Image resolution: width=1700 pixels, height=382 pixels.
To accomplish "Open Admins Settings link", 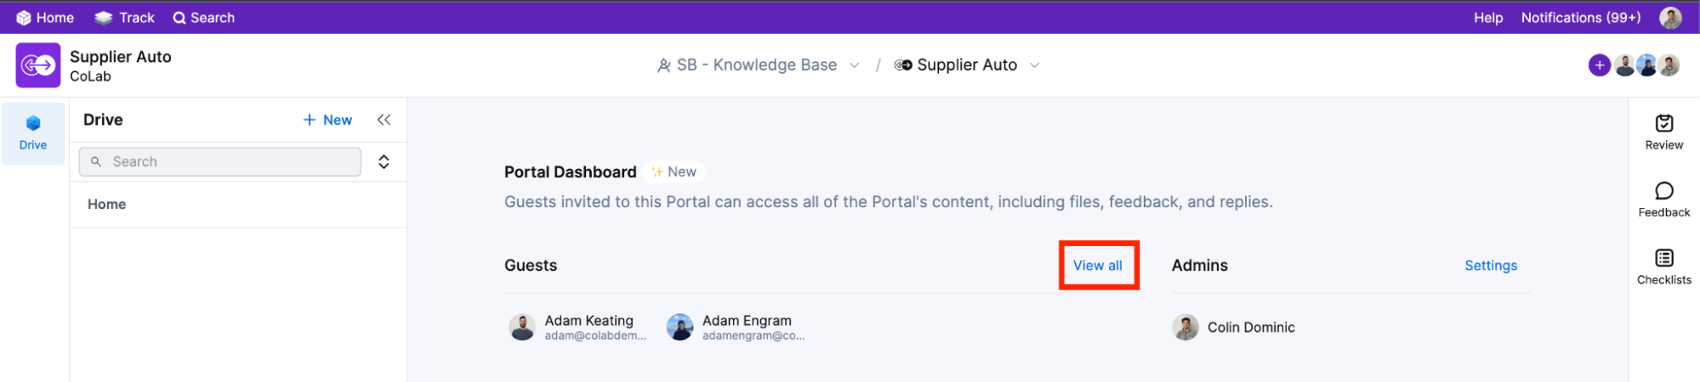I will point(1490,266).
